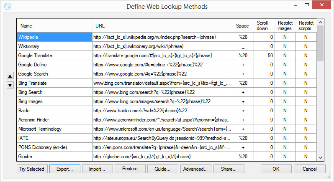This screenshot has height=182, width=334.
Task: Click the Space + cell for Google Define
Action: (243, 65)
